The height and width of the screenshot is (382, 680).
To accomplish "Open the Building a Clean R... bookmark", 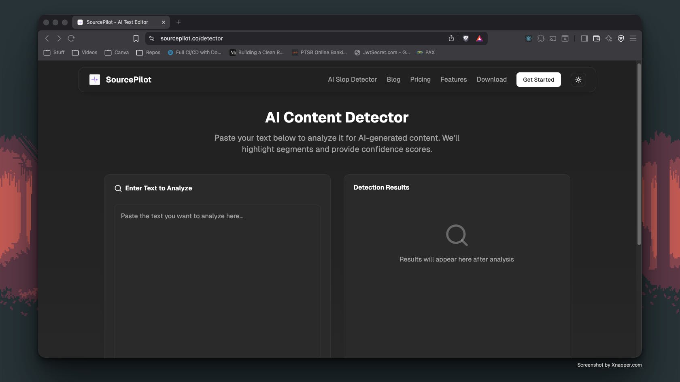I will click(x=257, y=53).
